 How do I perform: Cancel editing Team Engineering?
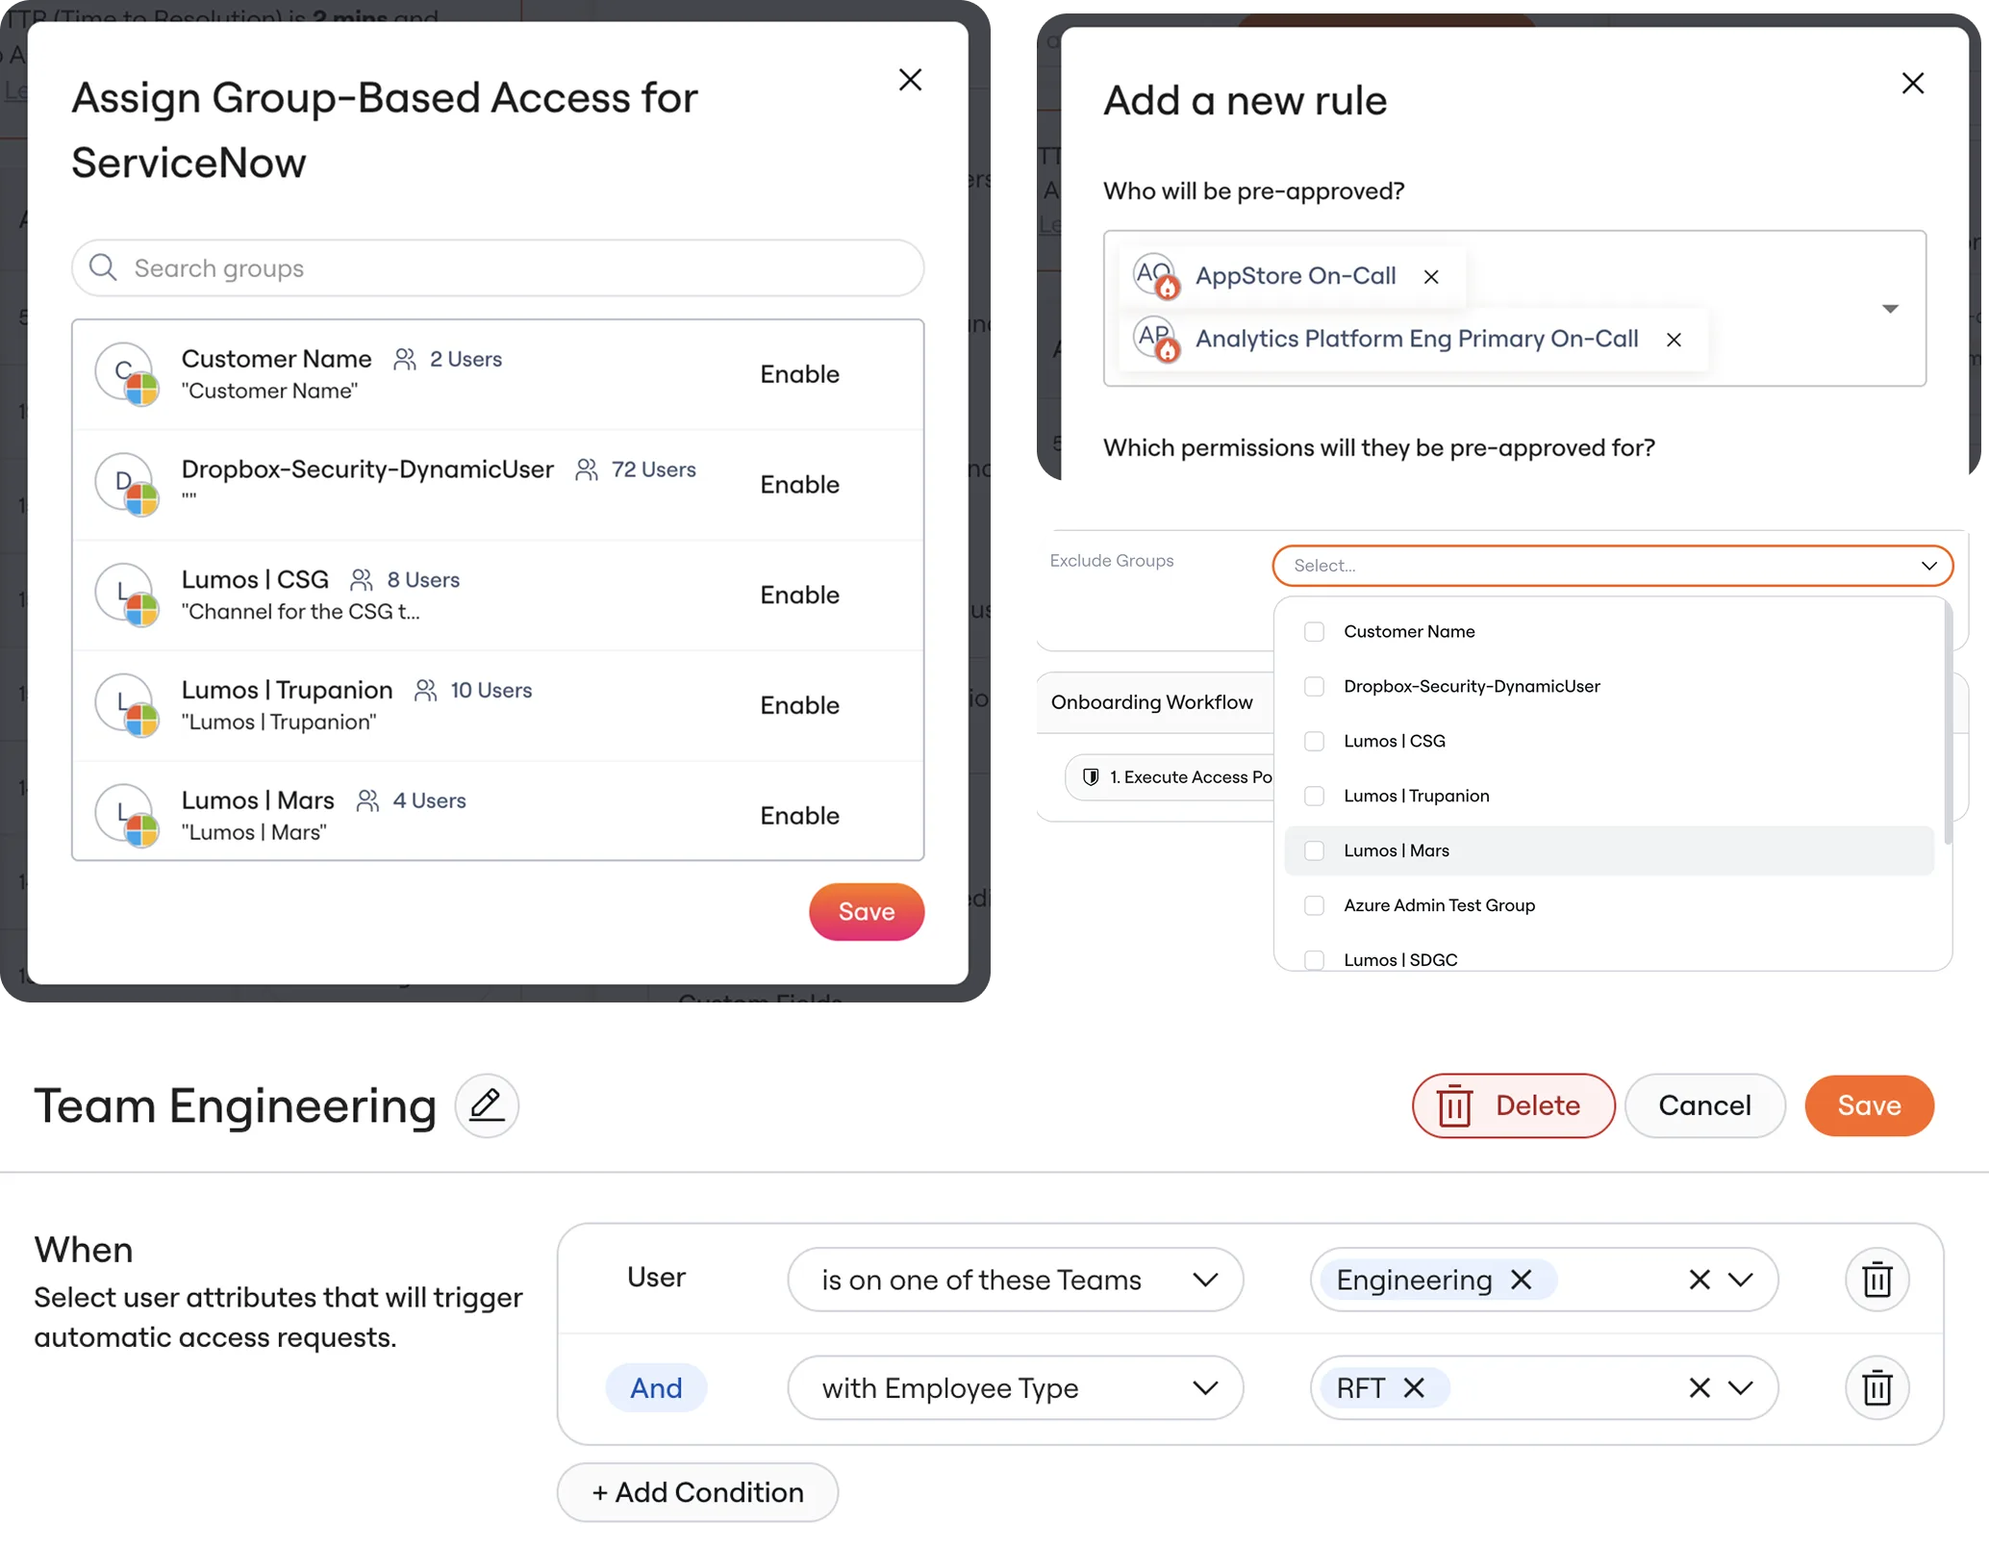tap(1704, 1105)
